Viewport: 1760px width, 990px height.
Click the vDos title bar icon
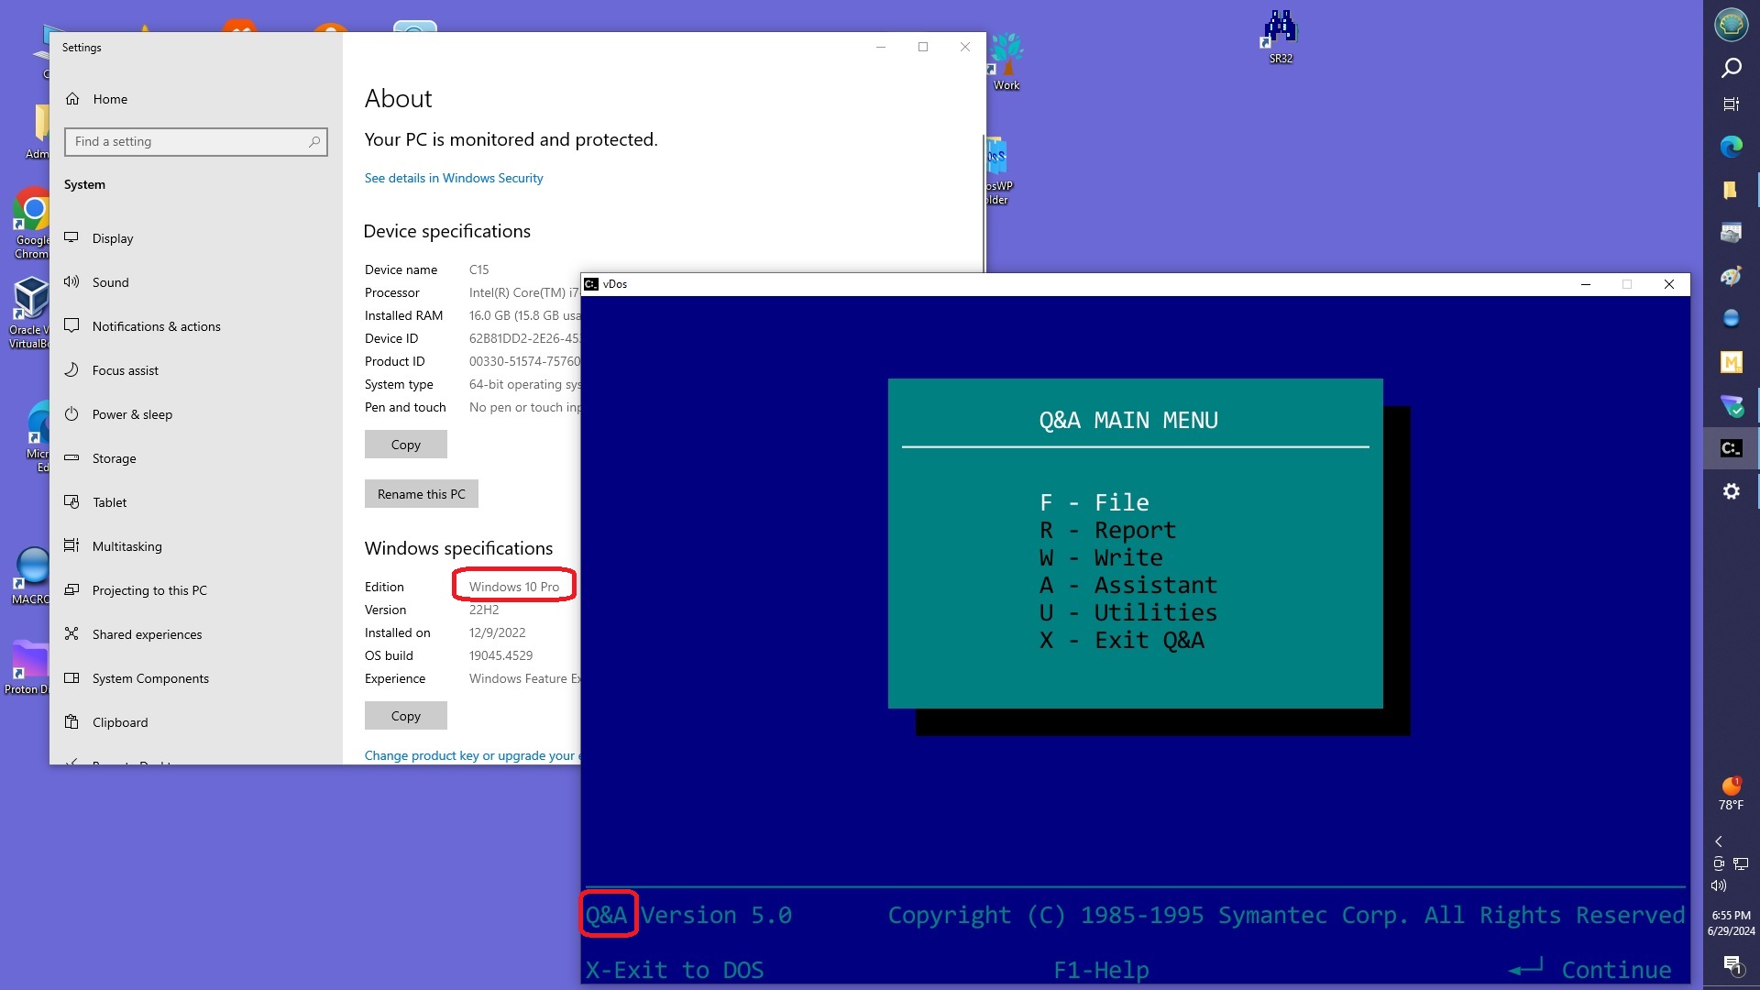[592, 284]
